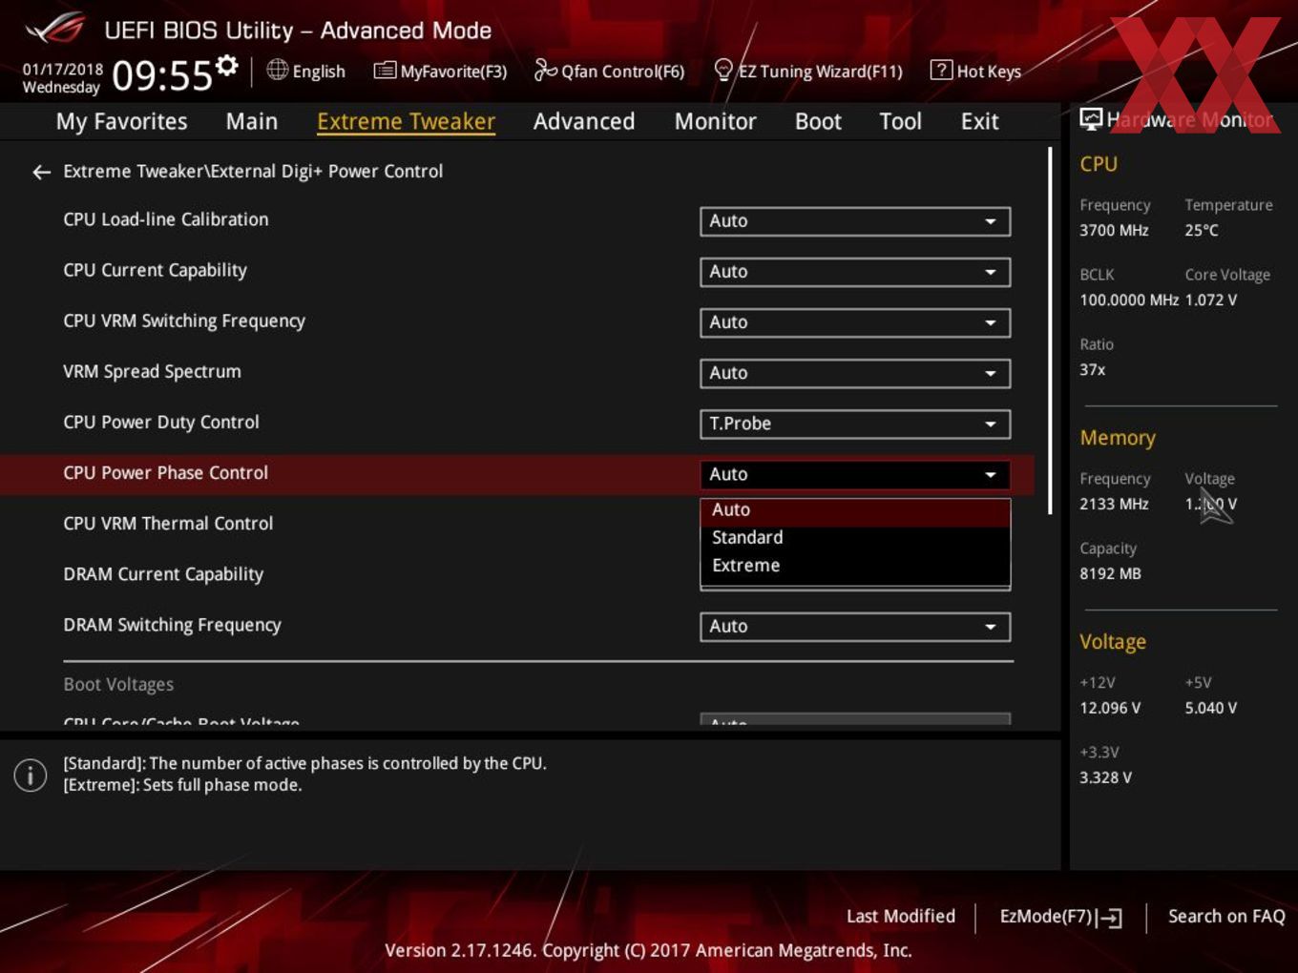Viewport: 1298px width, 973px height.
Task: Expand VRM Spread Spectrum dropdown
Action: click(855, 373)
